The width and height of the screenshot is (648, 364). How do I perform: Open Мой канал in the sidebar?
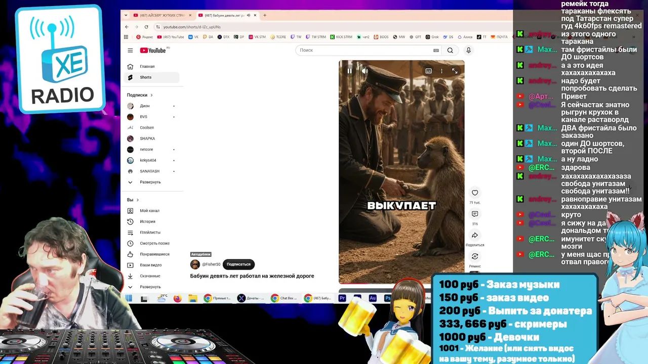coord(152,210)
